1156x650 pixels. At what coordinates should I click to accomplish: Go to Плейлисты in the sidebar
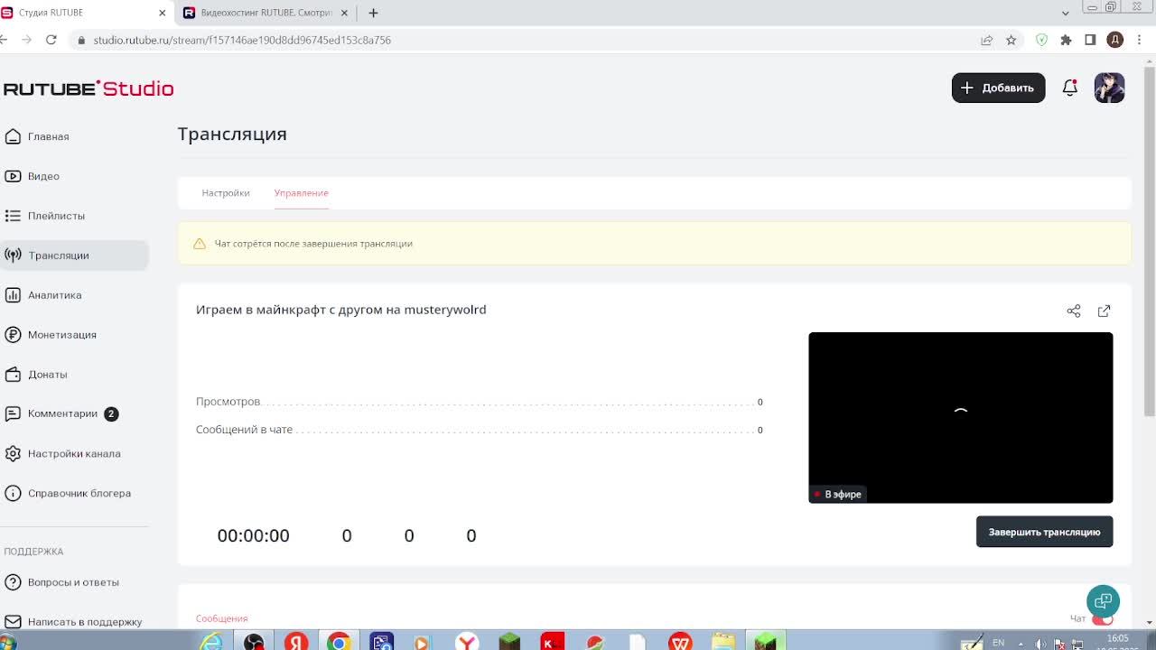pos(45,216)
